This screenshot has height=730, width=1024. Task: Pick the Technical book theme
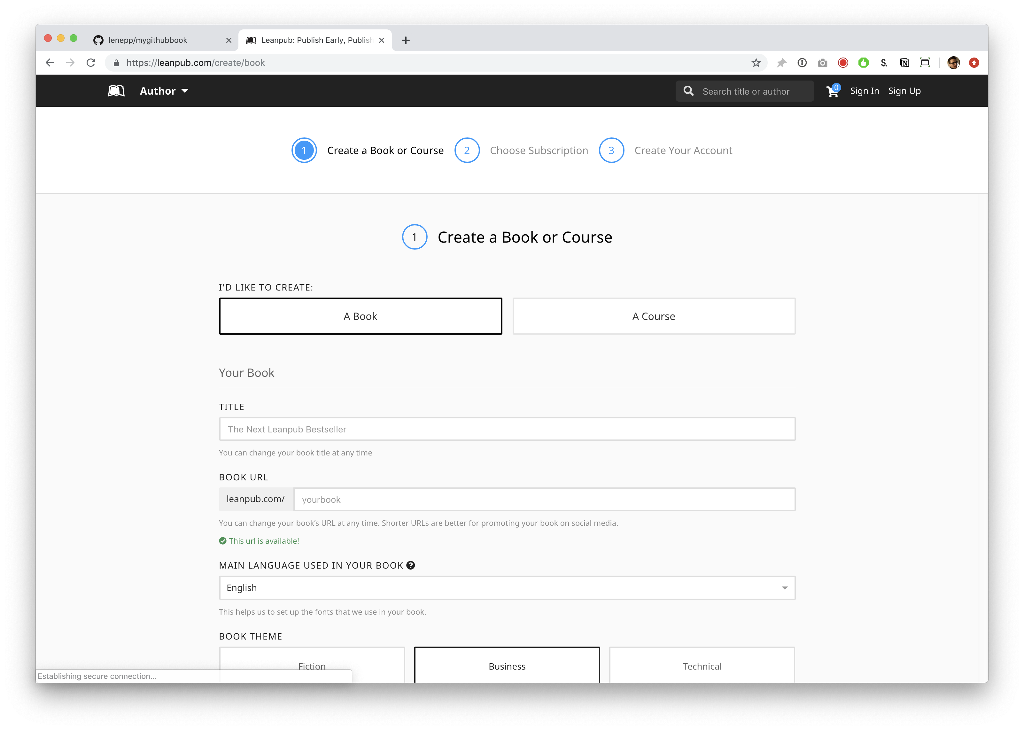(702, 666)
